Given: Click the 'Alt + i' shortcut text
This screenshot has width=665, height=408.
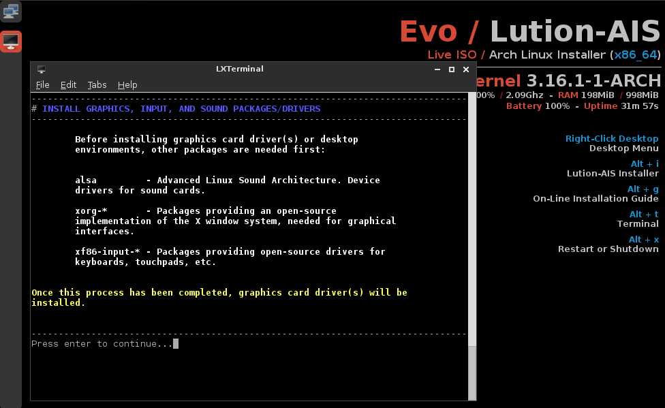Looking at the screenshot, I should tap(645, 163).
